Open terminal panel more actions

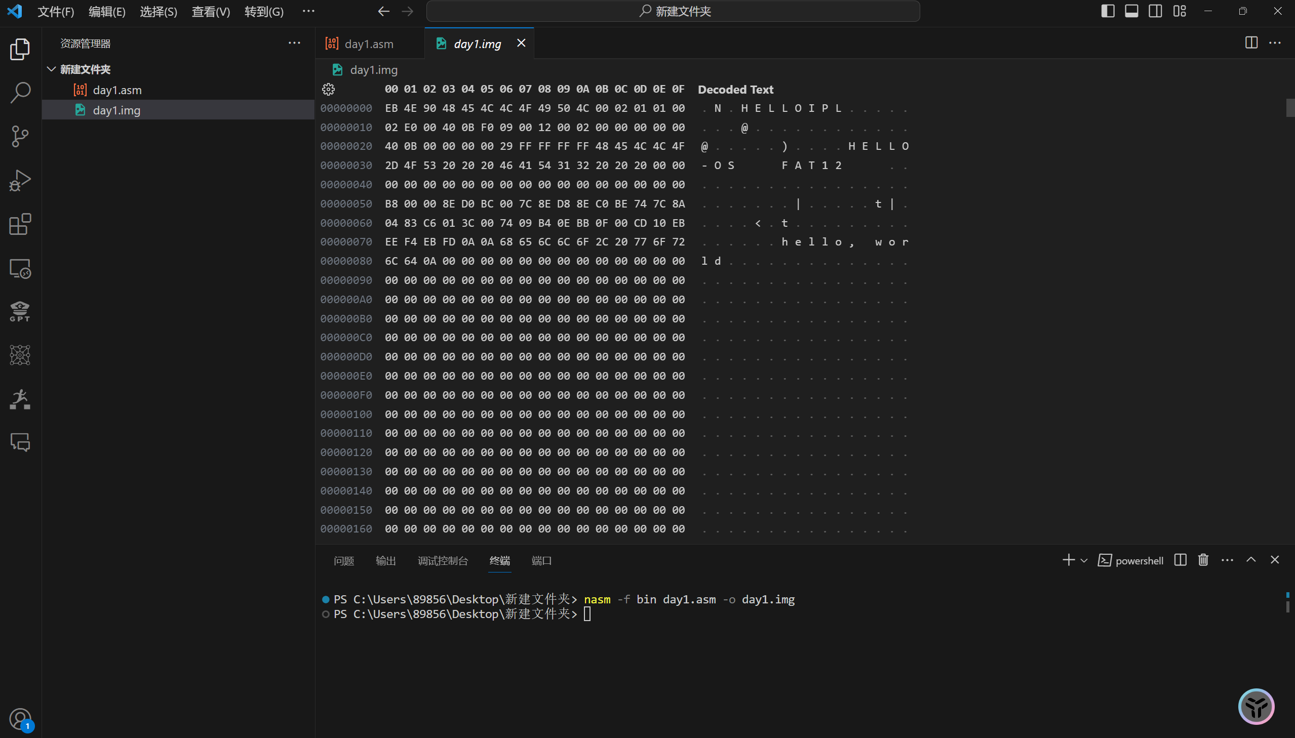(1227, 560)
